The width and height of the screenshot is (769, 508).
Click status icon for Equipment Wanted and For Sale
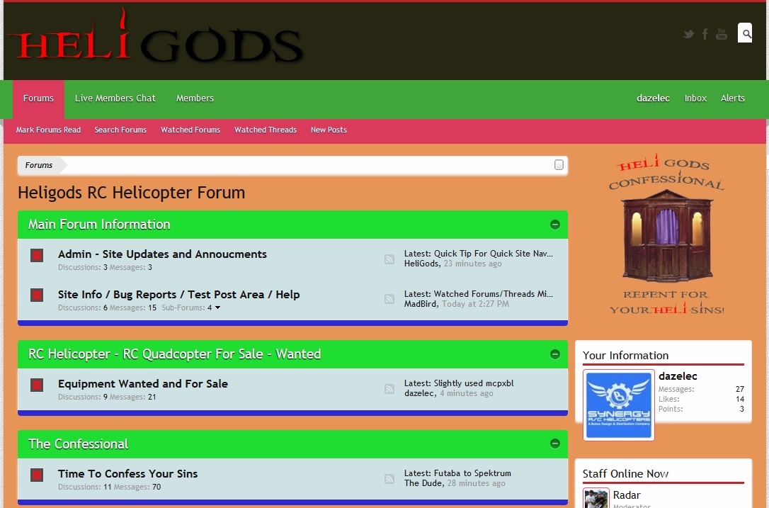pyautogui.click(x=37, y=385)
